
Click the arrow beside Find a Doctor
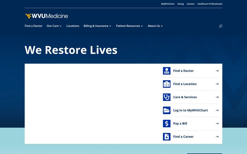tap(217, 71)
